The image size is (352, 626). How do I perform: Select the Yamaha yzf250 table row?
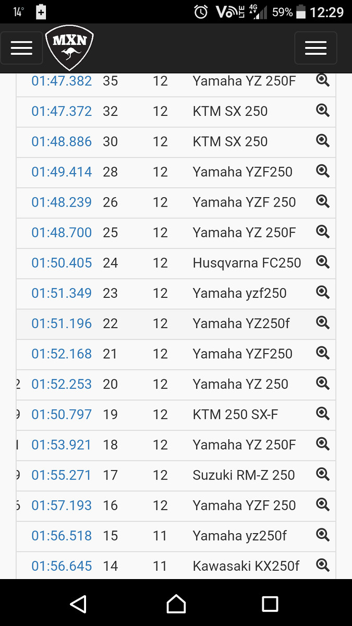tap(176, 293)
